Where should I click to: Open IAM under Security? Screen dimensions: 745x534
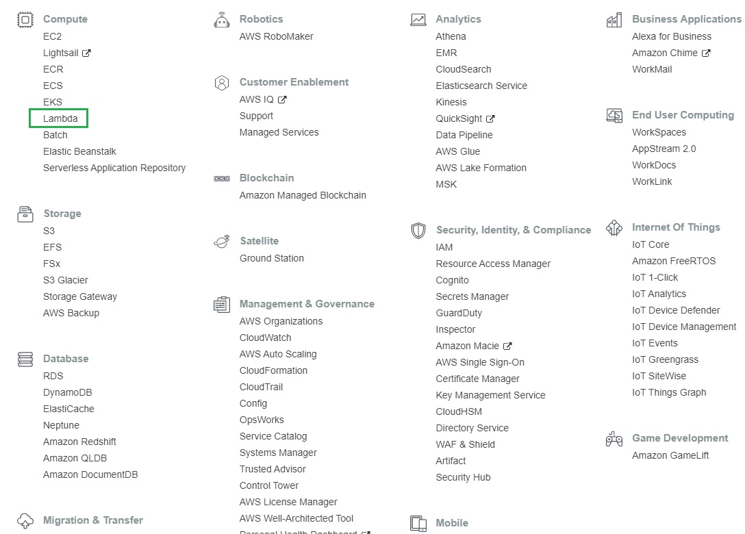pos(444,247)
